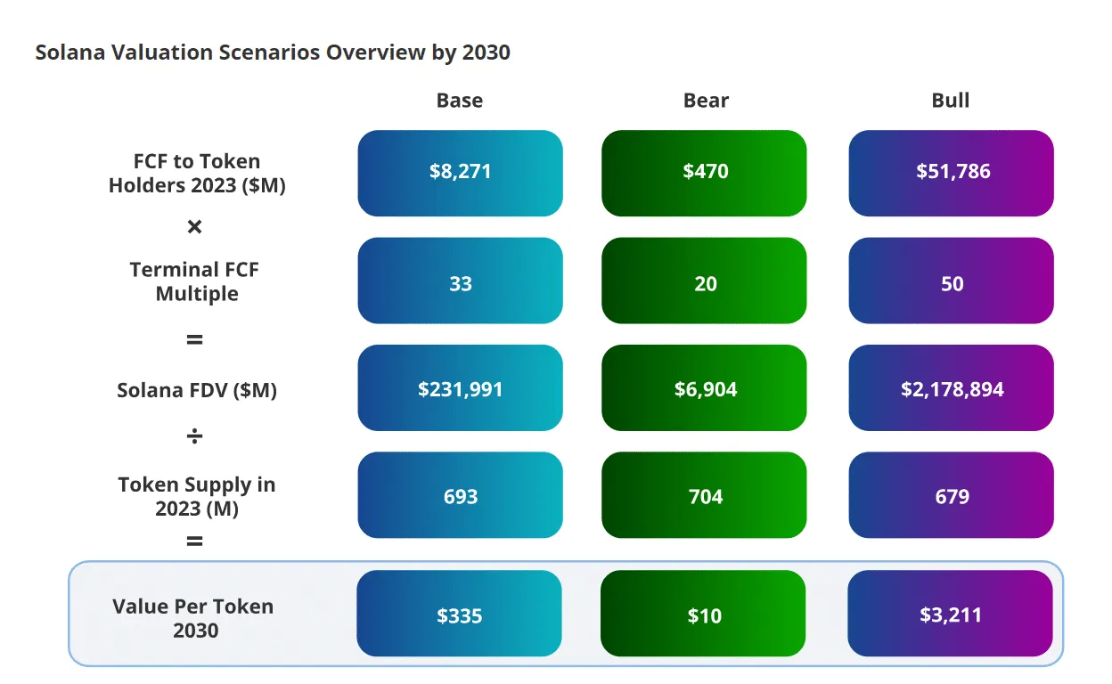Select the Bear column header
1112x684 pixels.
coord(706,101)
